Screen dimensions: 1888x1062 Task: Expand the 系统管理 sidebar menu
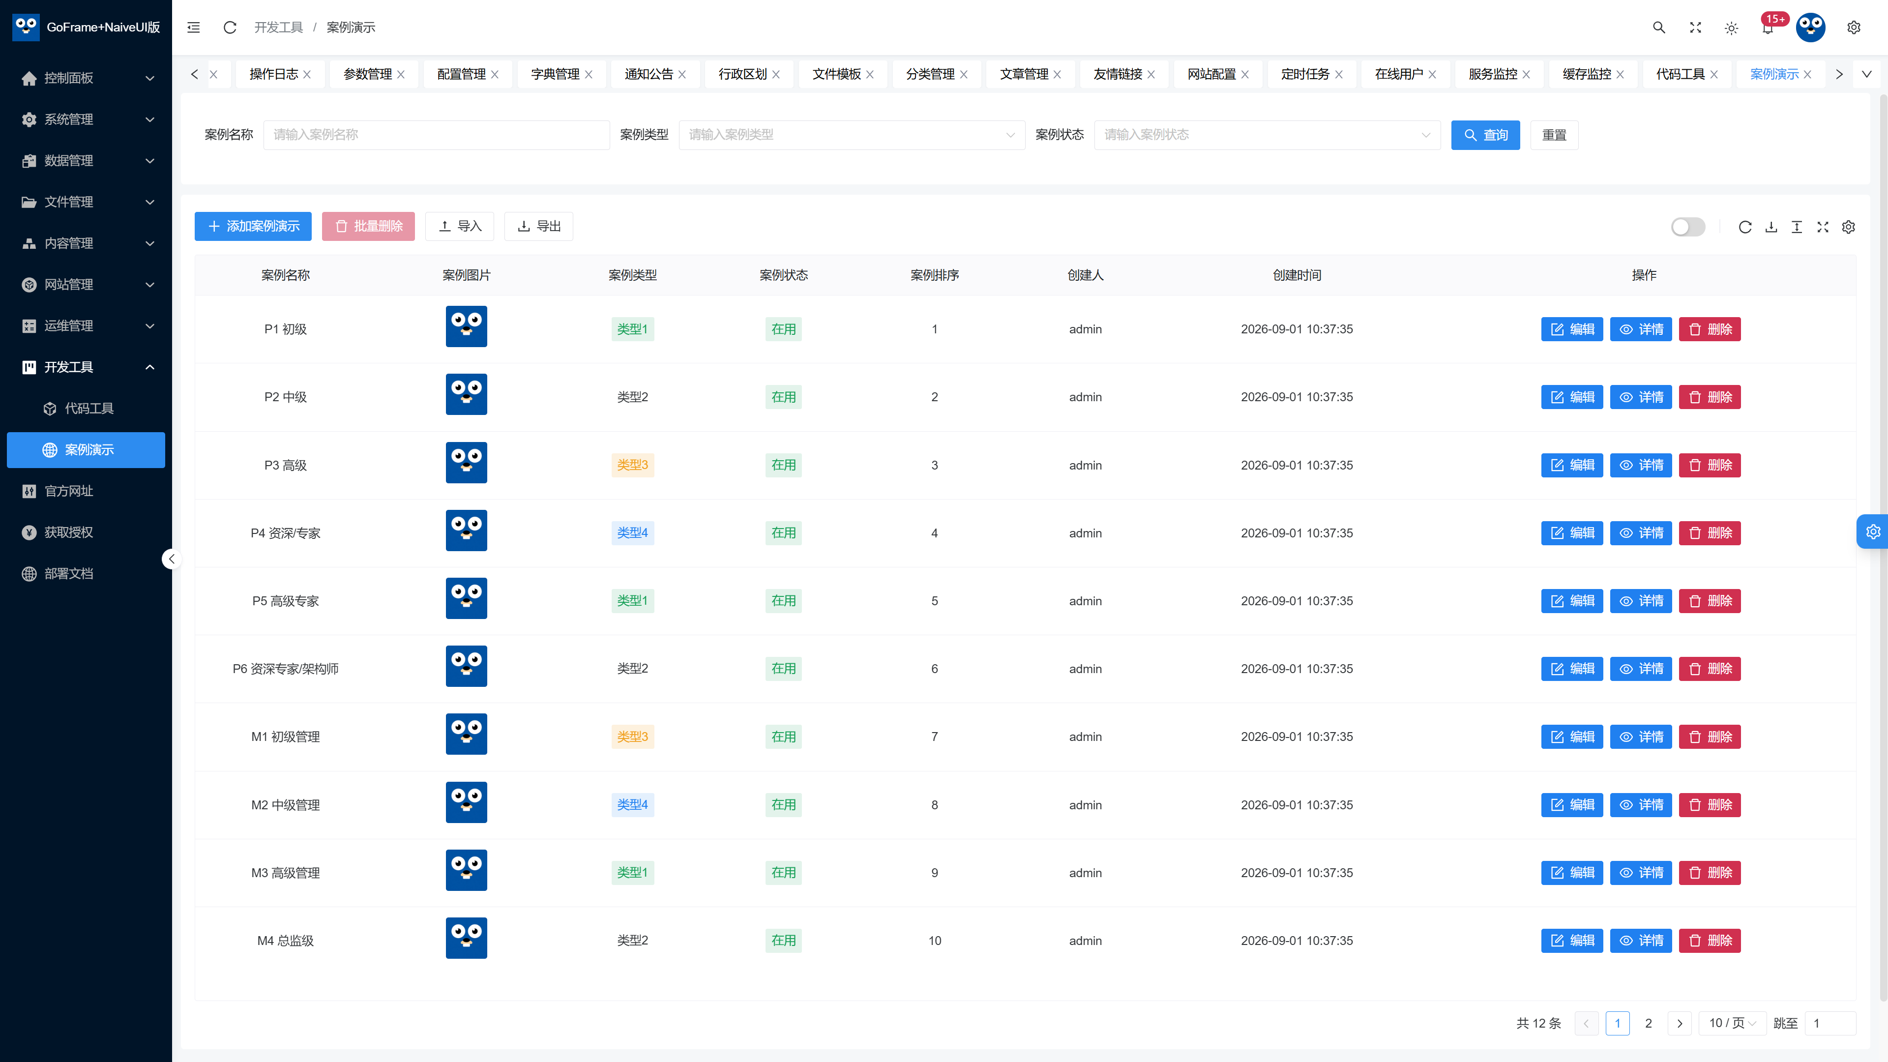click(86, 118)
